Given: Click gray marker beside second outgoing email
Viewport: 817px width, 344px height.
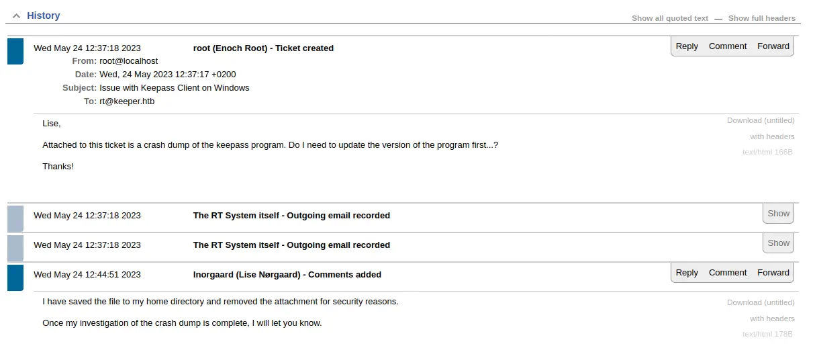Looking at the screenshot, I should tap(15, 248).
